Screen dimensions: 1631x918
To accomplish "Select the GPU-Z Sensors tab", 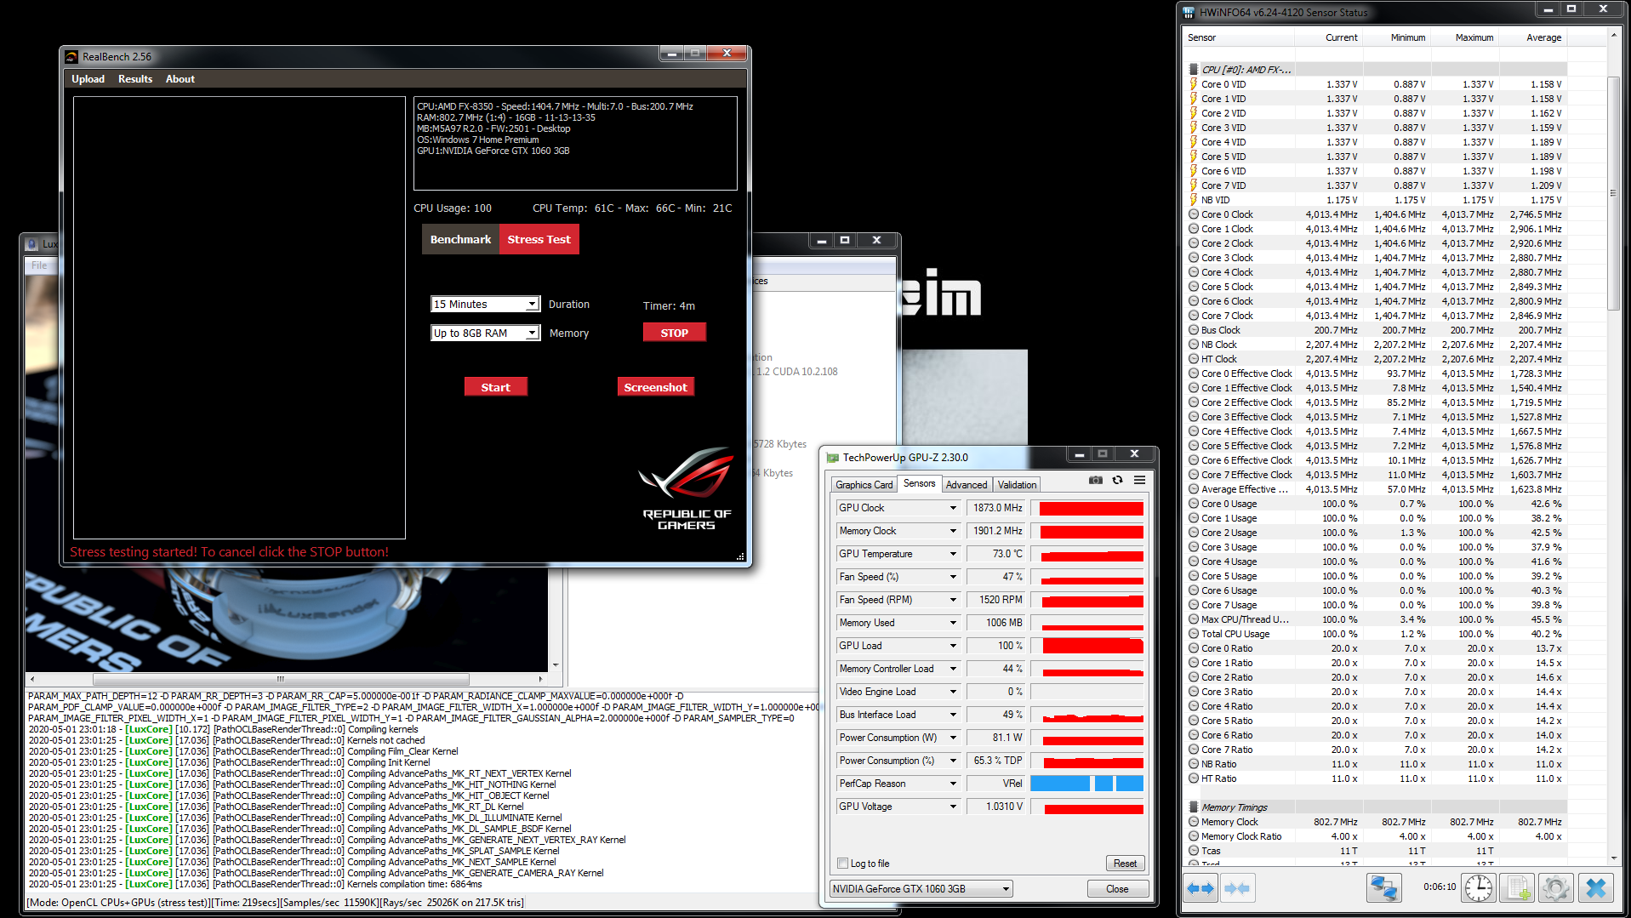I will [x=919, y=483].
